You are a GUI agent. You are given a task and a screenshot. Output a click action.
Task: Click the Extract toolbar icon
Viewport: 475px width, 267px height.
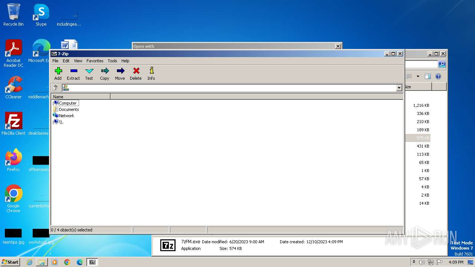click(x=73, y=73)
